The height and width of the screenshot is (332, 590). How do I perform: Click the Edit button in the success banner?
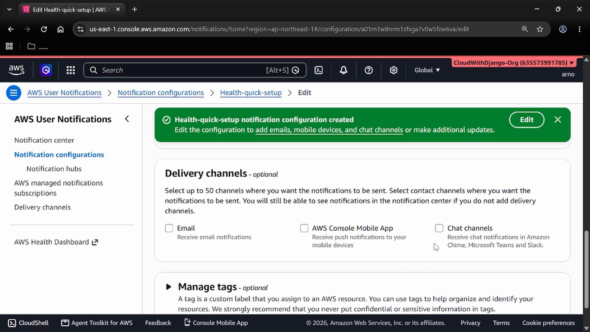(x=527, y=120)
